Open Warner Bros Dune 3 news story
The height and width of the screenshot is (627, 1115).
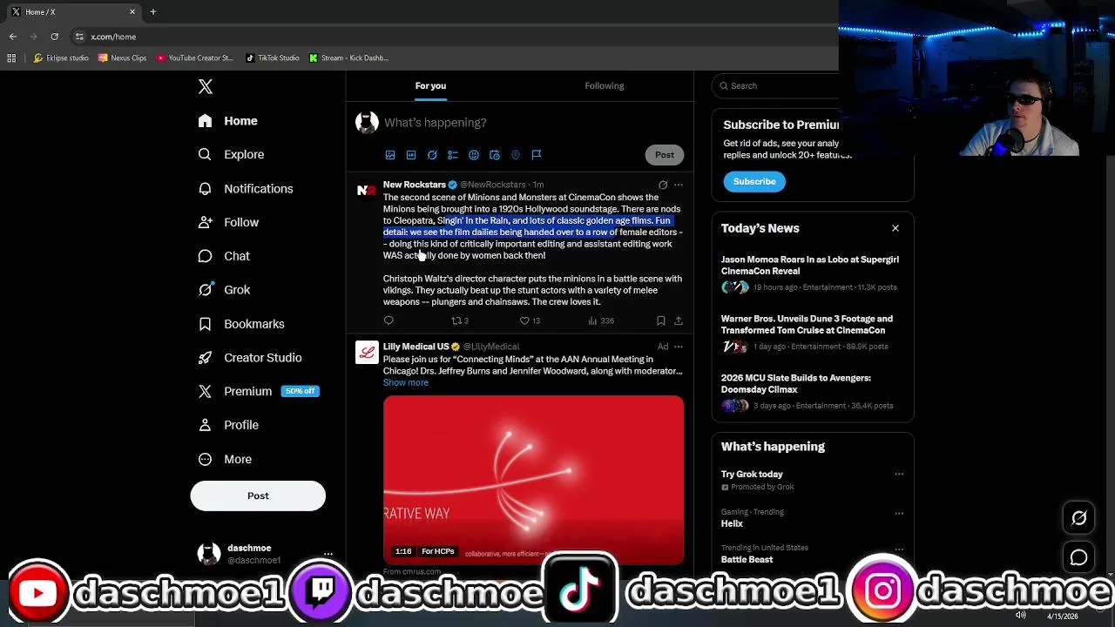pos(812,332)
